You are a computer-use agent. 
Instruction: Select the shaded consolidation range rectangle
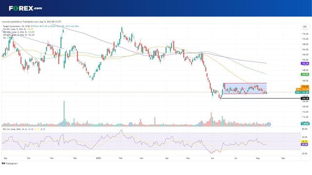click(245, 88)
